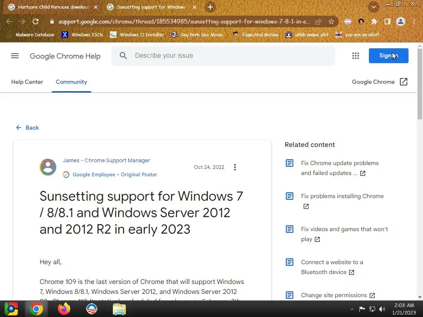Share this page icon in address bar
423x317 pixels.
[318, 21]
